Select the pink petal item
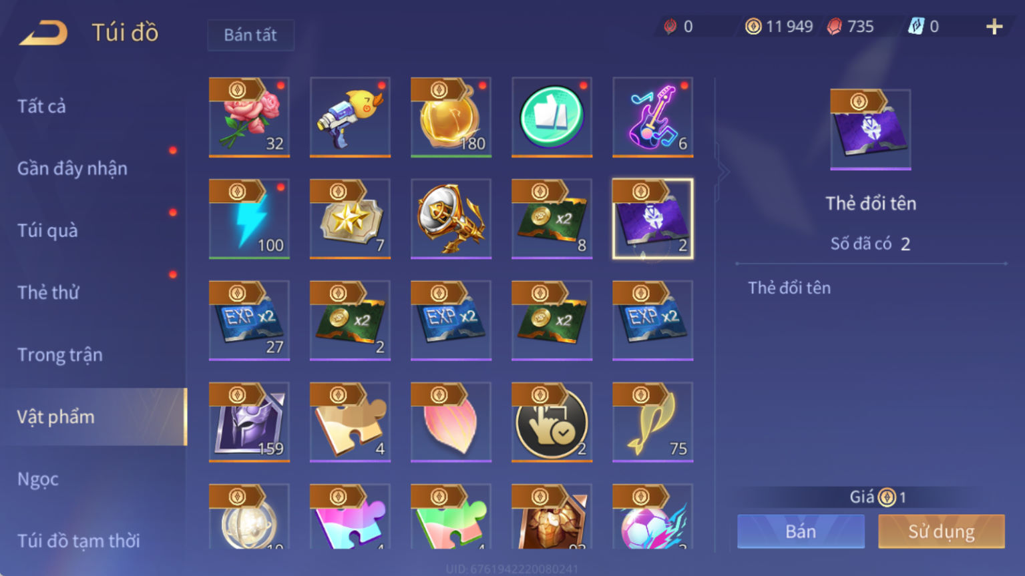 (x=451, y=422)
